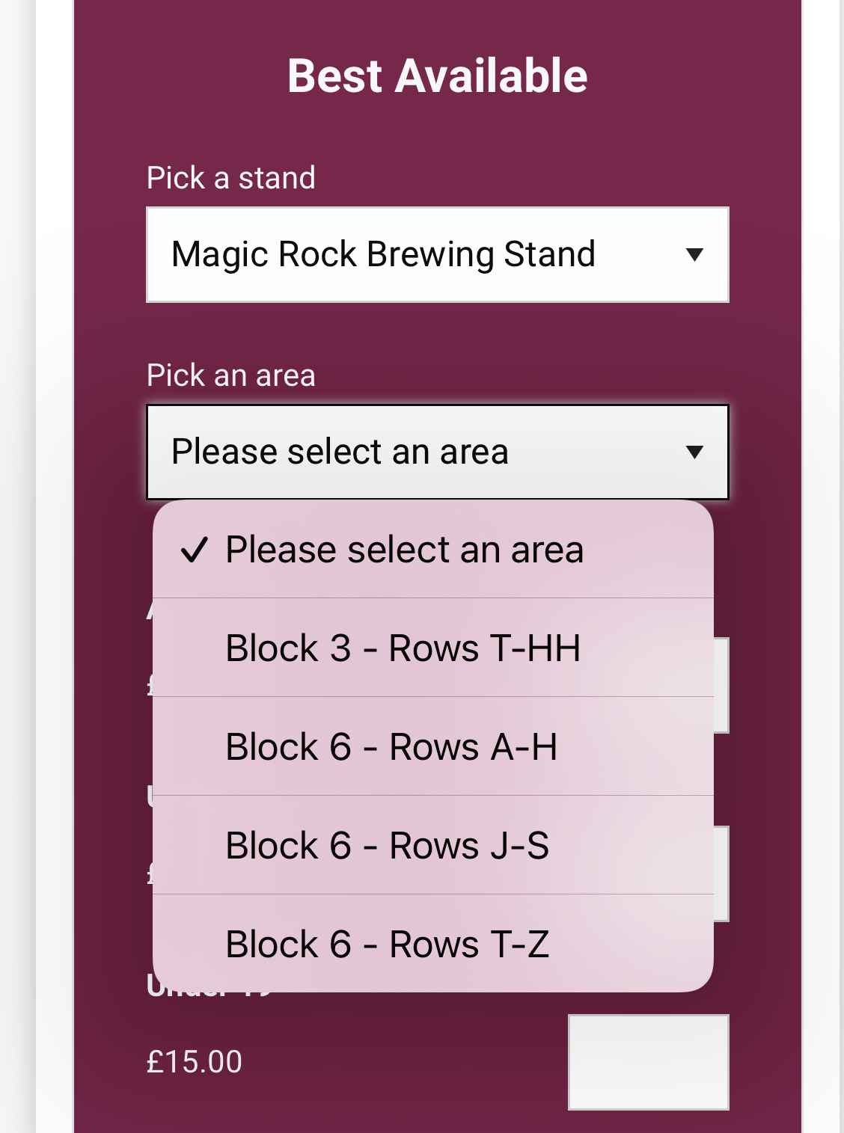
Task: Choose Block 6 - Rows J-S
Action: [x=387, y=846]
